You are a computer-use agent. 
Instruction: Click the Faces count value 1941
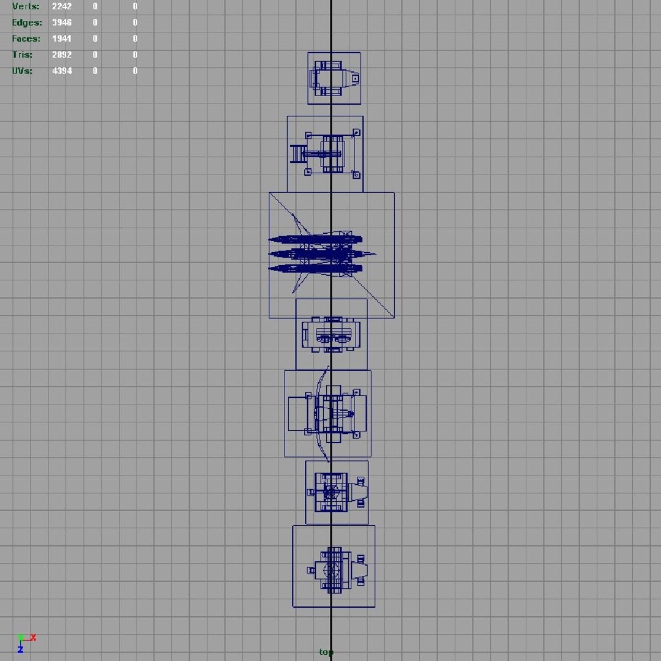coord(62,39)
